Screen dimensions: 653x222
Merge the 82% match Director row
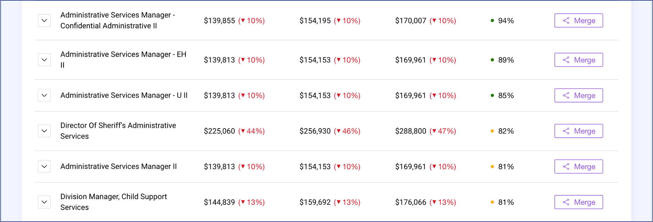pyautogui.click(x=579, y=131)
